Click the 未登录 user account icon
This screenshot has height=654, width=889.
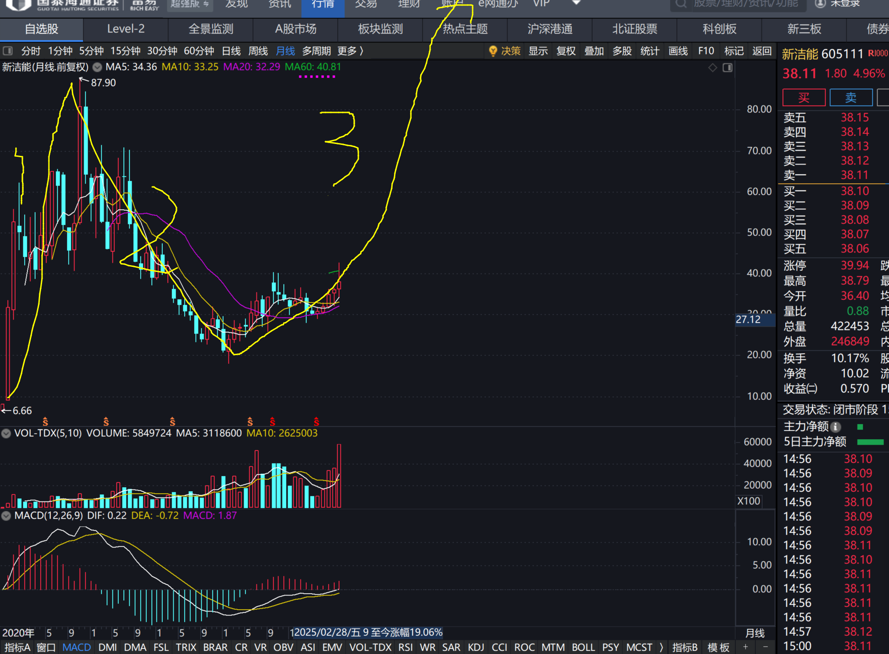820,4
